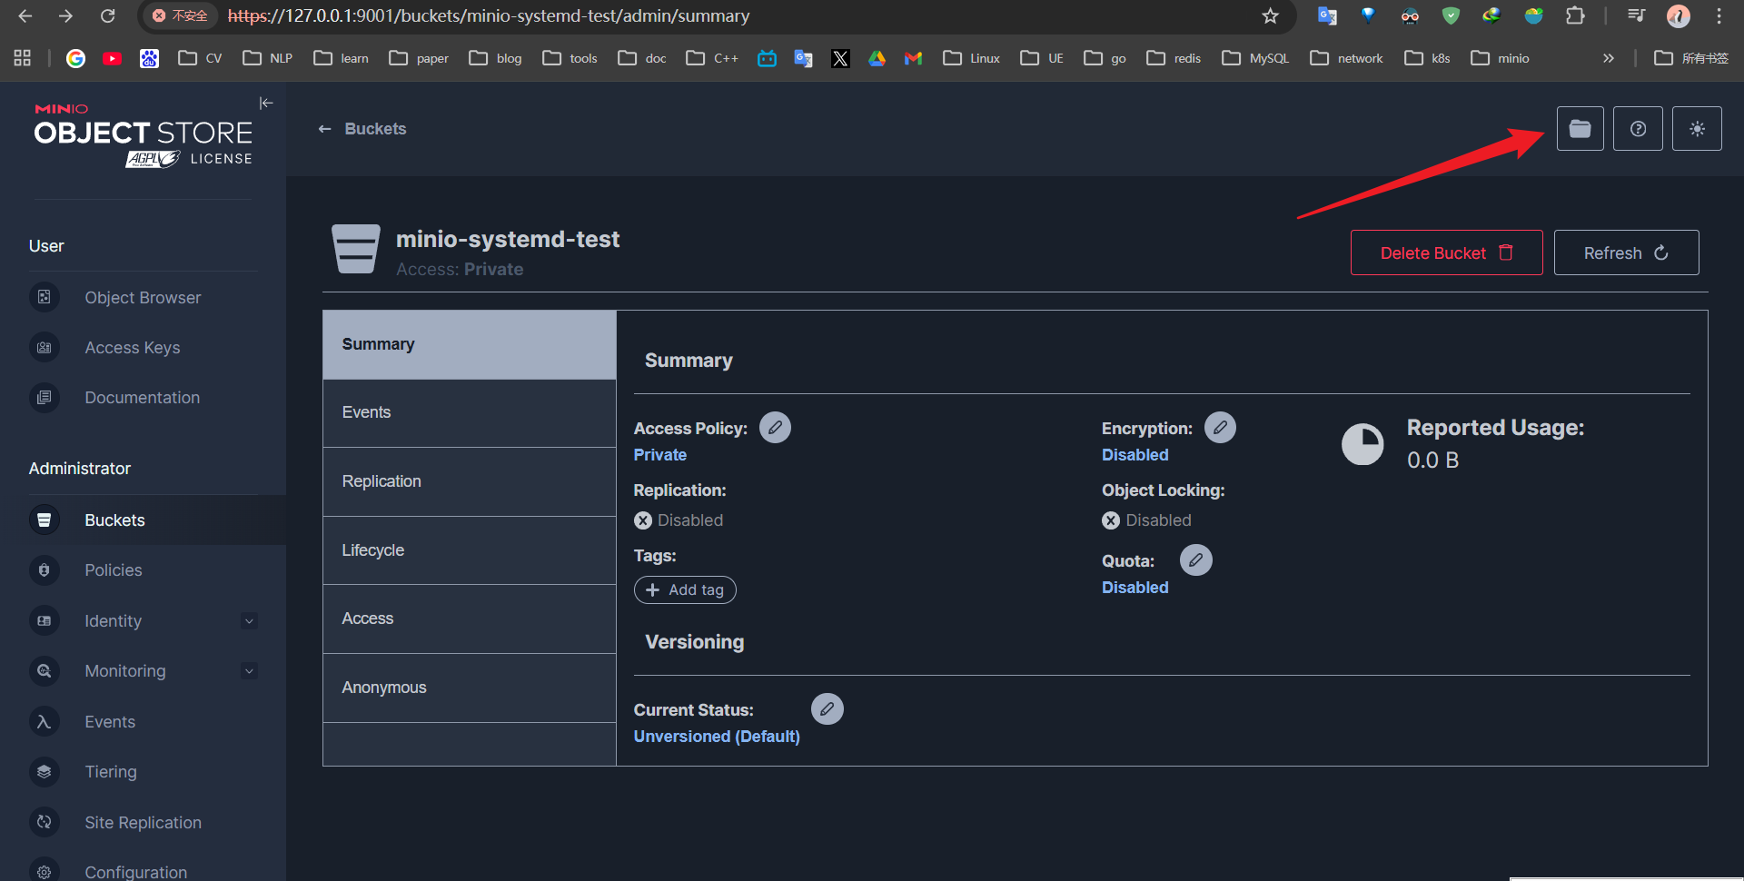1744x881 pixels.
Task: Show more bookmarks overflow chevron
Action: click(x=1609, y=58)
